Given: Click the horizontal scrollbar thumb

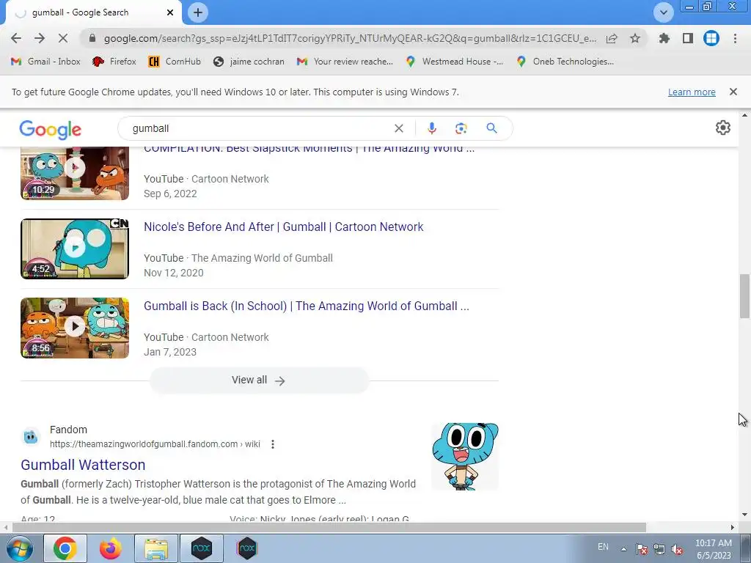Looking at the screenshot, I should [x=329, y=528].
